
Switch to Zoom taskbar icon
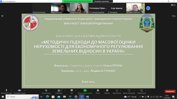click(82, 97)
